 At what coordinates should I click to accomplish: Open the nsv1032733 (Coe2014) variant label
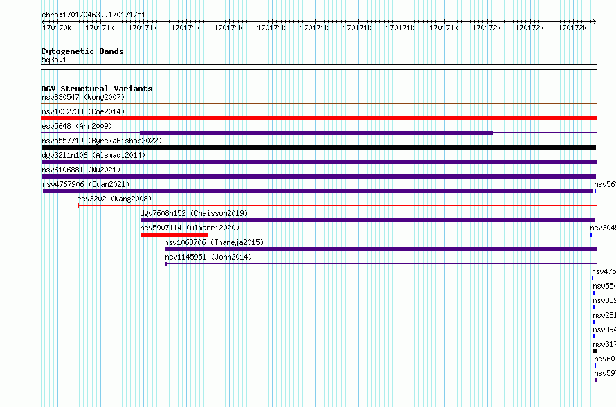tap(83, 111)
